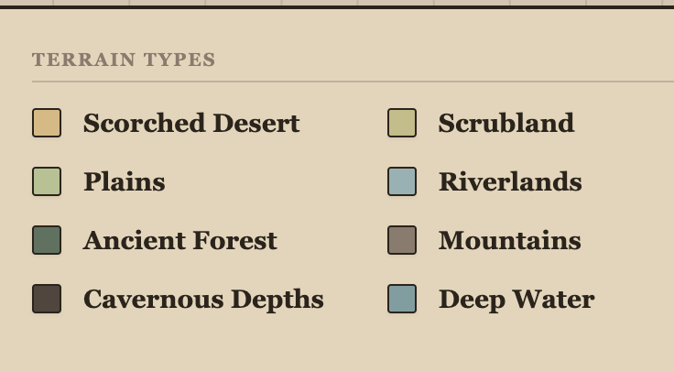674x372 pixels.
Task: Select the Plains text label
Action: [125, 181]
